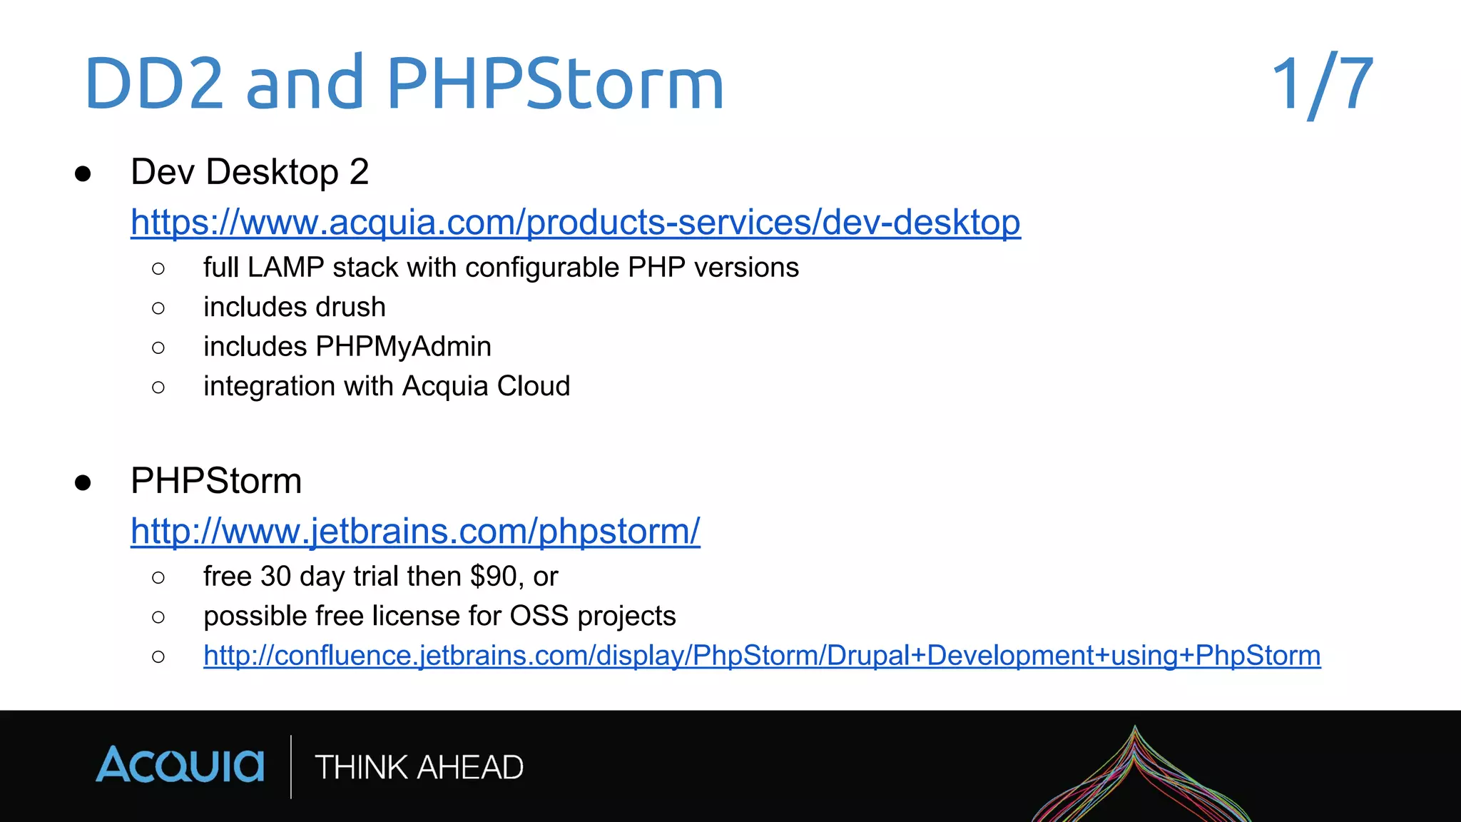The height and width of the screenshot is (822, 1461).
Task: Open the jetbrains.com/phpstorm link
Action: 415,531
